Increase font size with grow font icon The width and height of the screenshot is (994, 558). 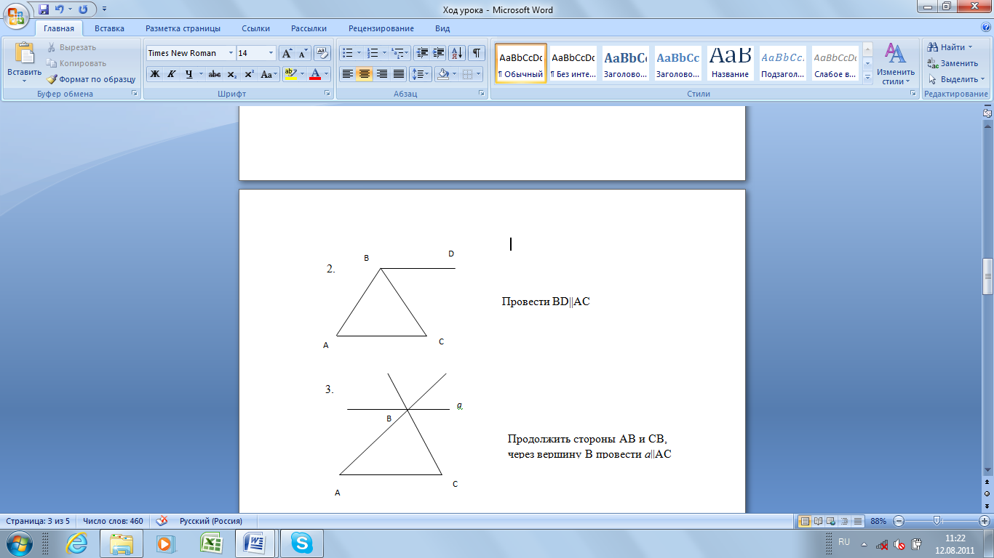tap(287, 53)
